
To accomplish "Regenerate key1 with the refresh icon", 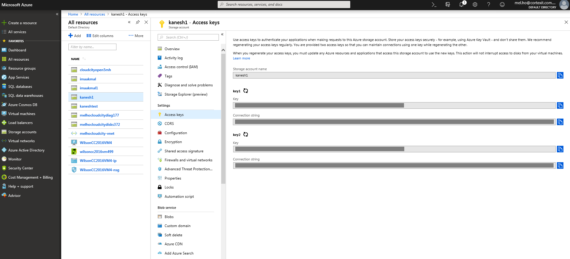I will [246, 91].
